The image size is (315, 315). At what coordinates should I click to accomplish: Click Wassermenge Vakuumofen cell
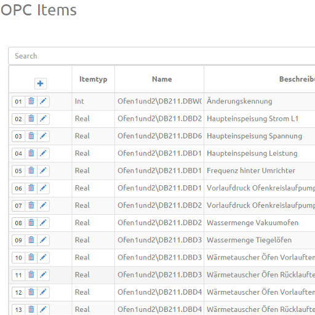260,223
